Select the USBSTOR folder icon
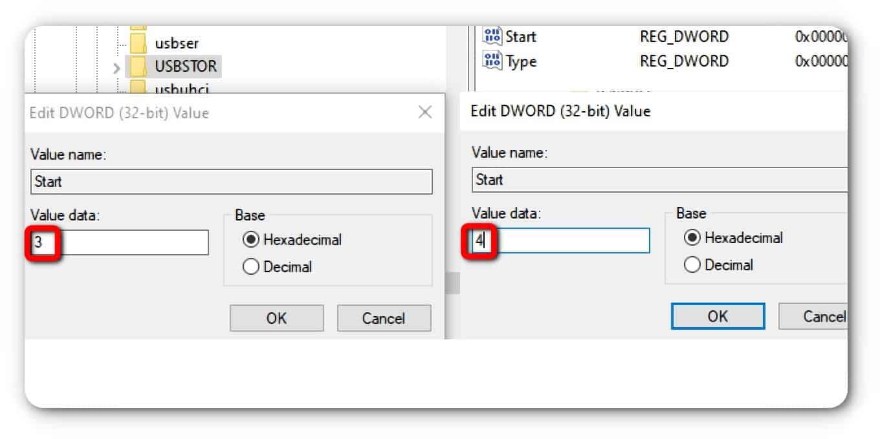 [138, 66]
